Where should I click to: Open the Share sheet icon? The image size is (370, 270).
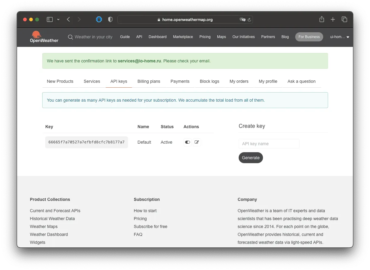tap(322, 19)
